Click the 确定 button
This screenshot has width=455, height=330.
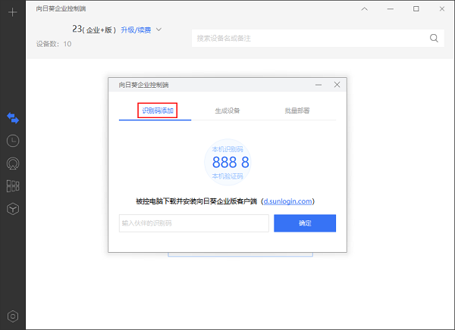pos(305,223)
